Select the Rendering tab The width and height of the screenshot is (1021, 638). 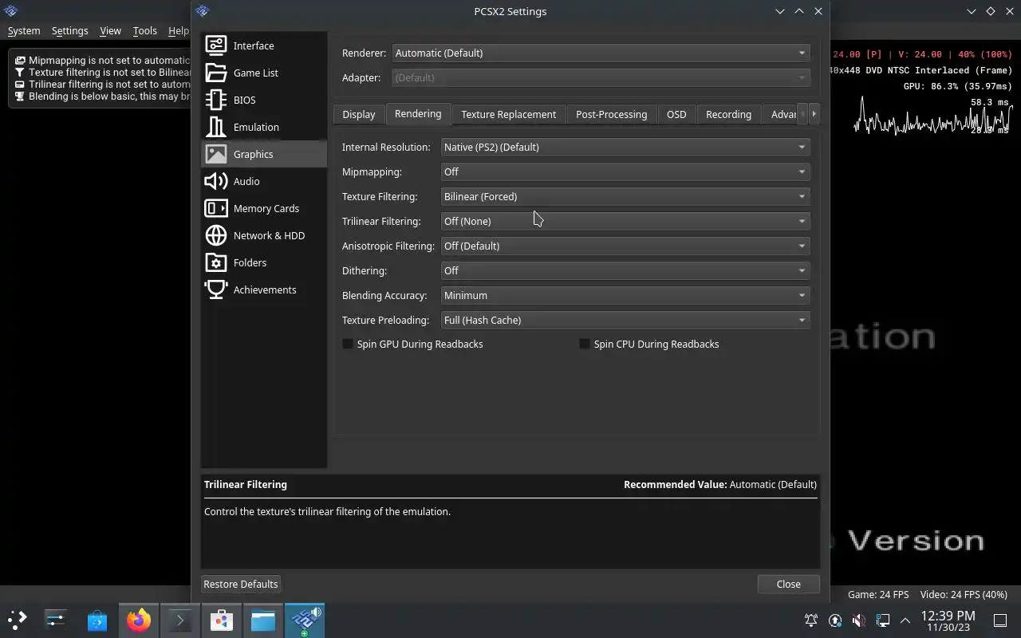pos(418,113)
